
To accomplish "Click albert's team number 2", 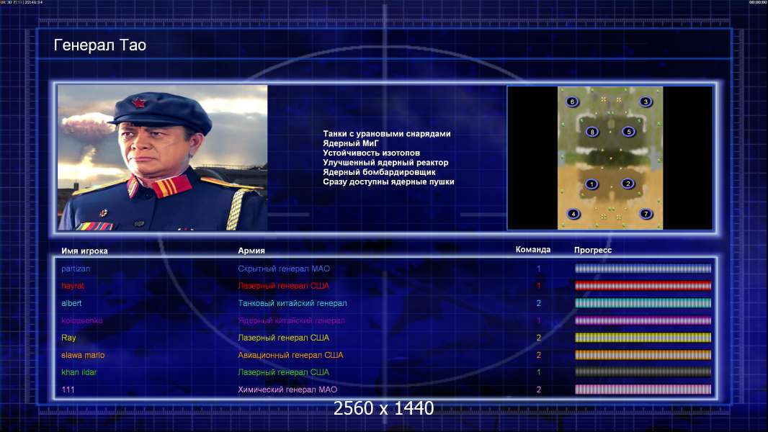I will pyautogui.click(x=538, y=303).
